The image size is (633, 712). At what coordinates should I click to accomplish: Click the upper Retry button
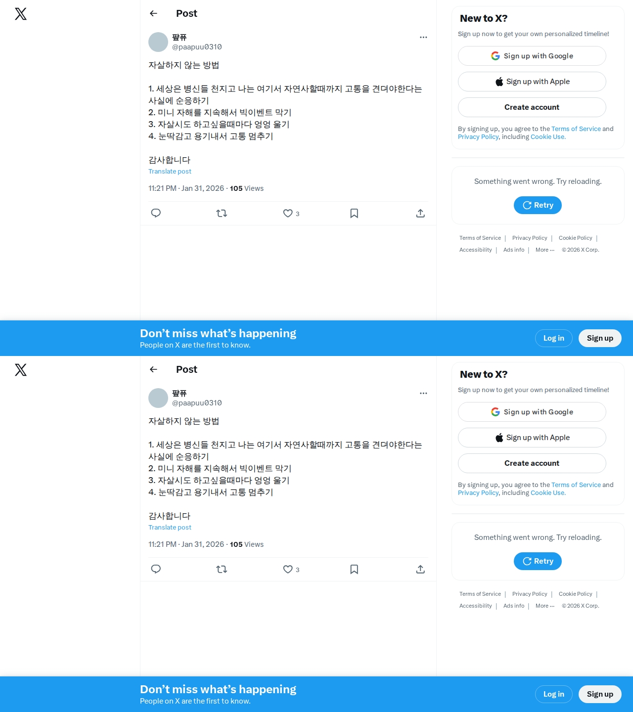click(538, 205)
